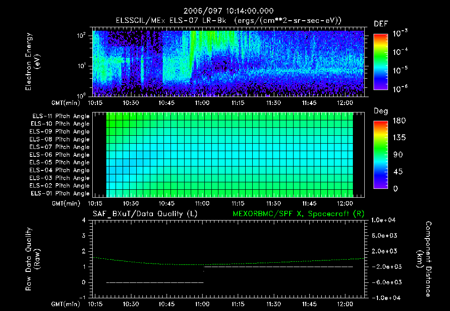Click the 11:00 tick under the spectrogram
Viewport: 450px width, 311px height.
click(x=202, y=103)
